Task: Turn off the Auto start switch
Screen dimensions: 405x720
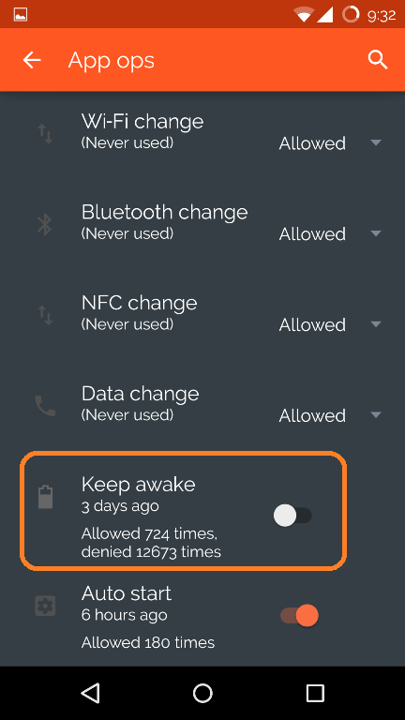Action: point(299,615)
